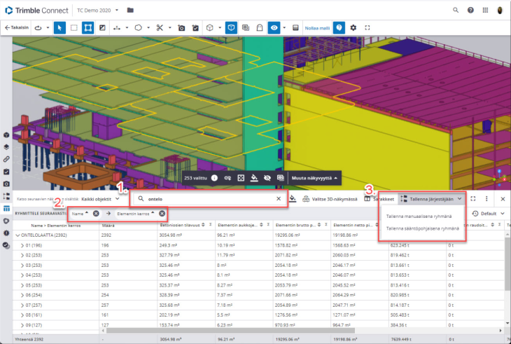Remove the Name grouping chip
This screenshot has height=344, width=511.
[x=95, y=213]
